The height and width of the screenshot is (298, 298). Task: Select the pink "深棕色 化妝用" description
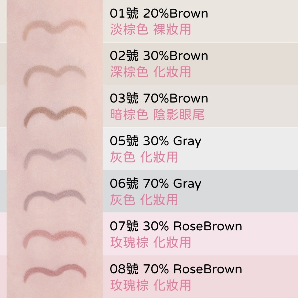pyautogui.click(x=150, y=72)
